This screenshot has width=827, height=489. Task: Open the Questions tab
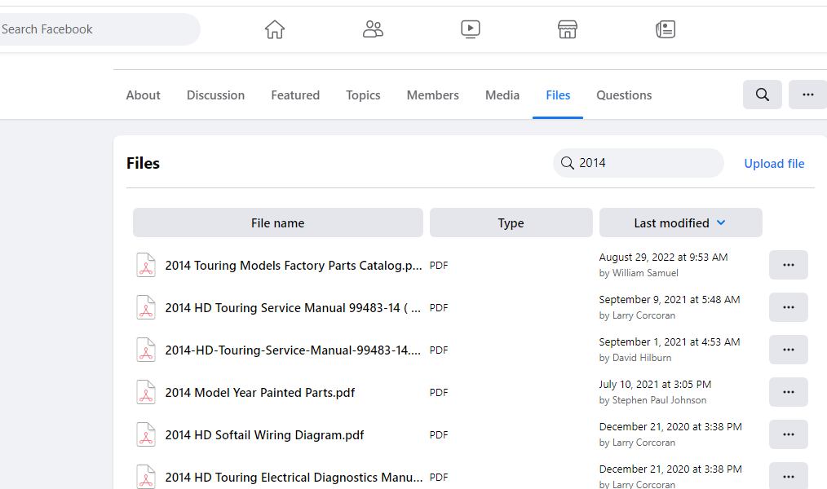point(624,95)
